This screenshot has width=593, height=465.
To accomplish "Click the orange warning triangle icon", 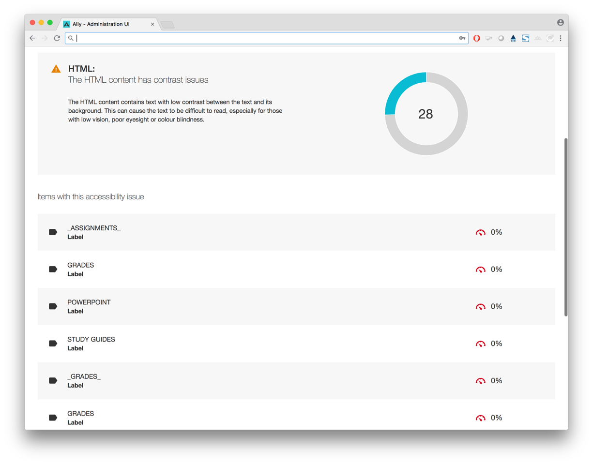I will [56, 69].
